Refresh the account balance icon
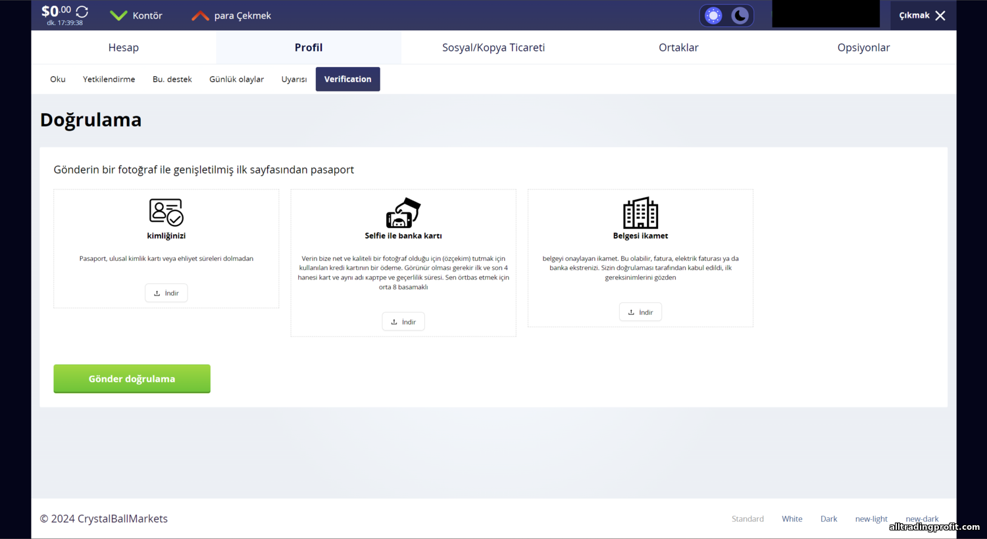Viewport: 987px width, 539px height. coord(82,11)
